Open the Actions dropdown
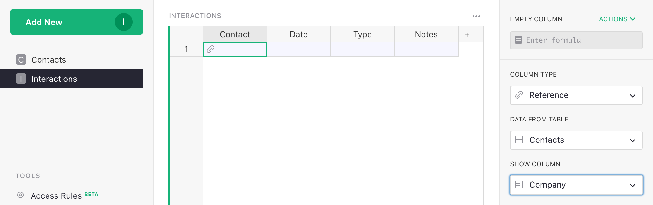Viewport: 653px width, 205px height. (x=617, y=19)
